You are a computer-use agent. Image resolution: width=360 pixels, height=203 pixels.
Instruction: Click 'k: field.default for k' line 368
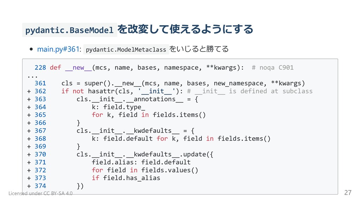pos(181,139)
